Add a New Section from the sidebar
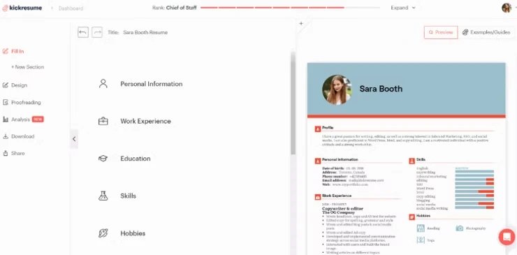 click(x=27, y=67)
